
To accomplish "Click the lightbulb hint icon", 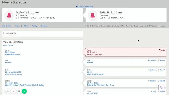I will point(161,87).
